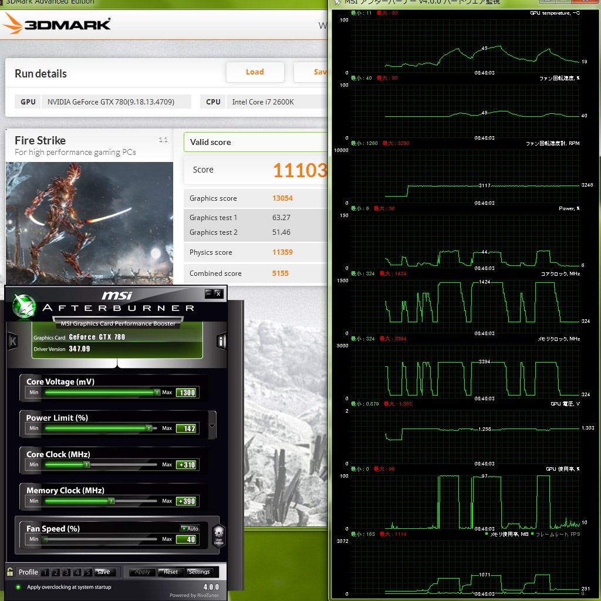Click the memory usage MB graph
Image resolution: width=601 pixels, height=601 pixels.
click(465, 568)
